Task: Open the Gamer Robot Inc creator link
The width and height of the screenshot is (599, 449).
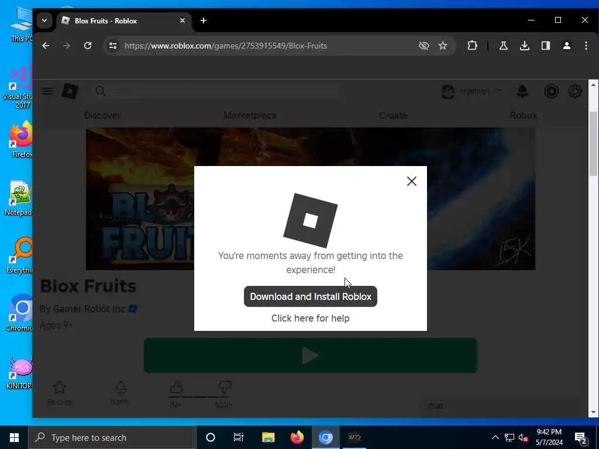Action: click(x=89, y=309)
